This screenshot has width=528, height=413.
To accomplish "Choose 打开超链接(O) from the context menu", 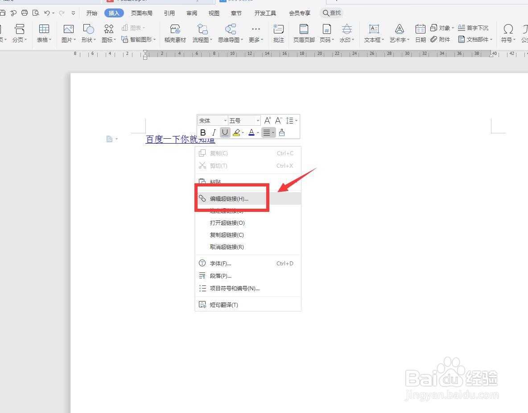I will (x=248, y=223).
